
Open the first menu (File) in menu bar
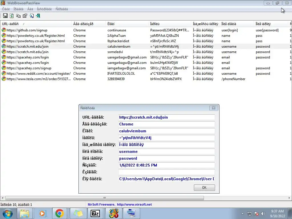tap(6, 9)
